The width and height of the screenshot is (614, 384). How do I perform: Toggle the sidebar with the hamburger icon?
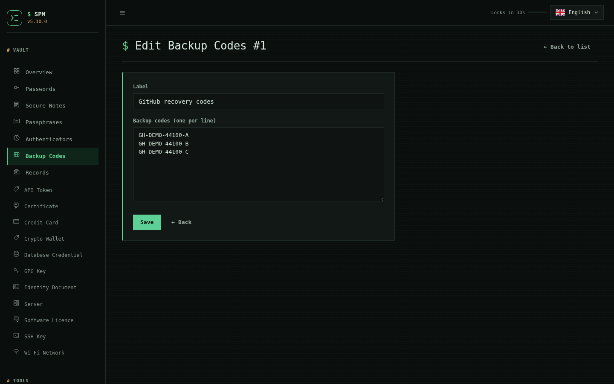[122, 13]
